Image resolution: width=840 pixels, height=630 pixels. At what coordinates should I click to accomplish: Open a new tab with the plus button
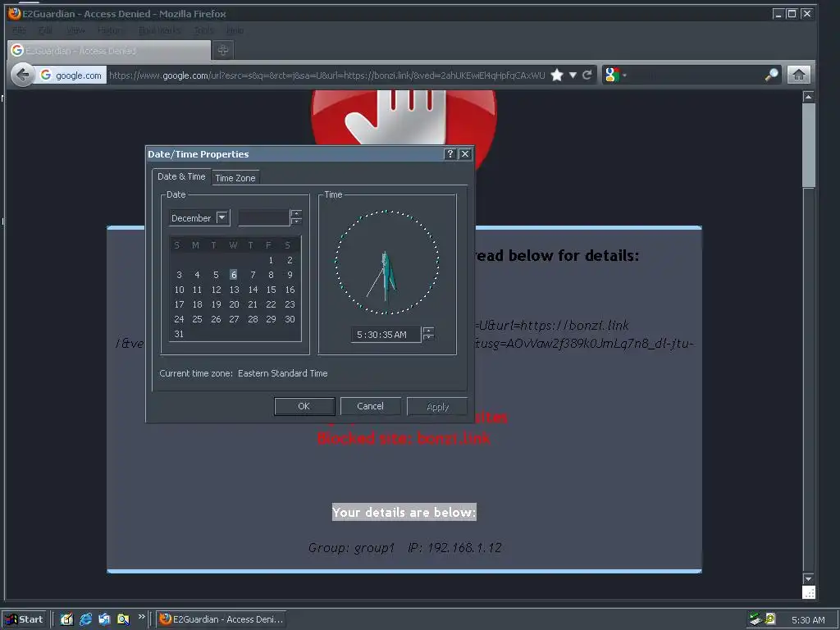[223, 50]
